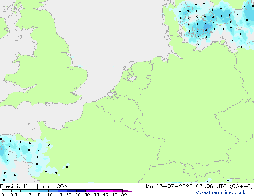Click the date 'Mo 13-07-2026'
This screenshot has height=196, width=254.
click(x=169, y=186)
